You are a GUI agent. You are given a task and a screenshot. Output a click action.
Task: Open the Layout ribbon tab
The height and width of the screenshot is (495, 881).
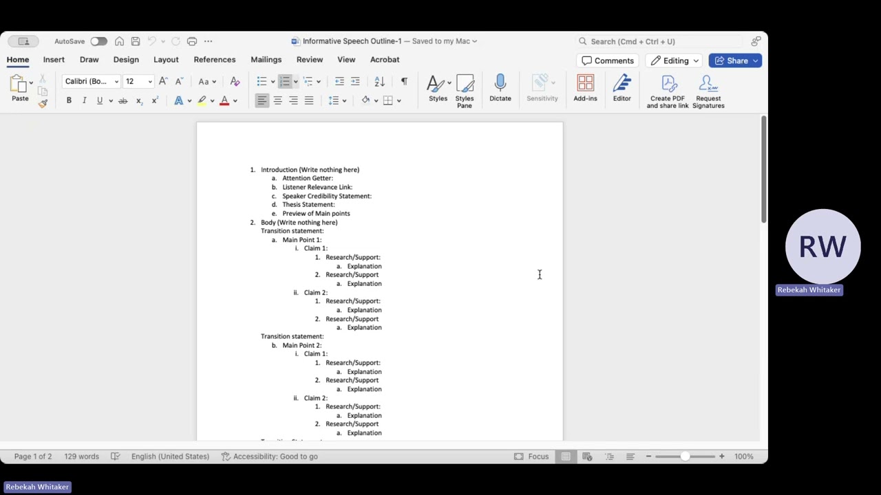tap(166, 60)
